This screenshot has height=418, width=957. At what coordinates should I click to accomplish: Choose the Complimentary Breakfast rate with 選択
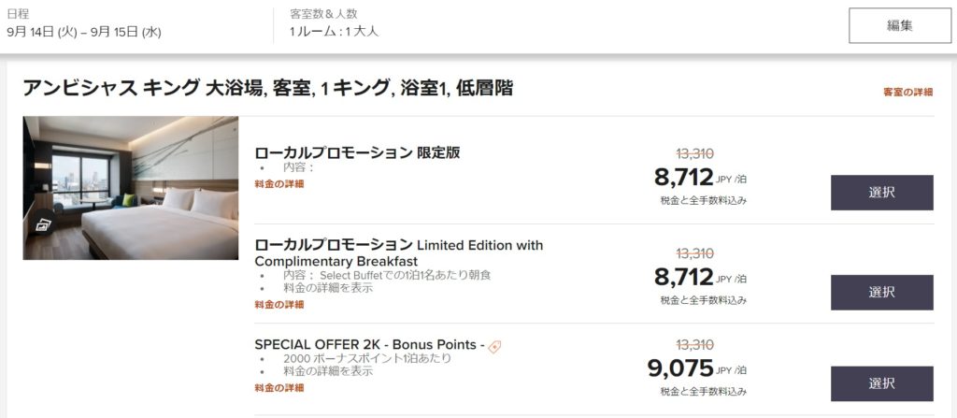coord(881,292)
